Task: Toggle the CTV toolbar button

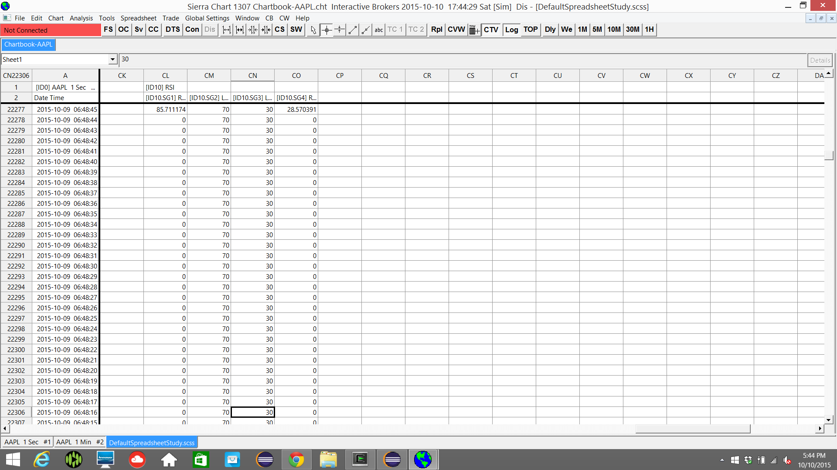Action: tap(491, 30)
